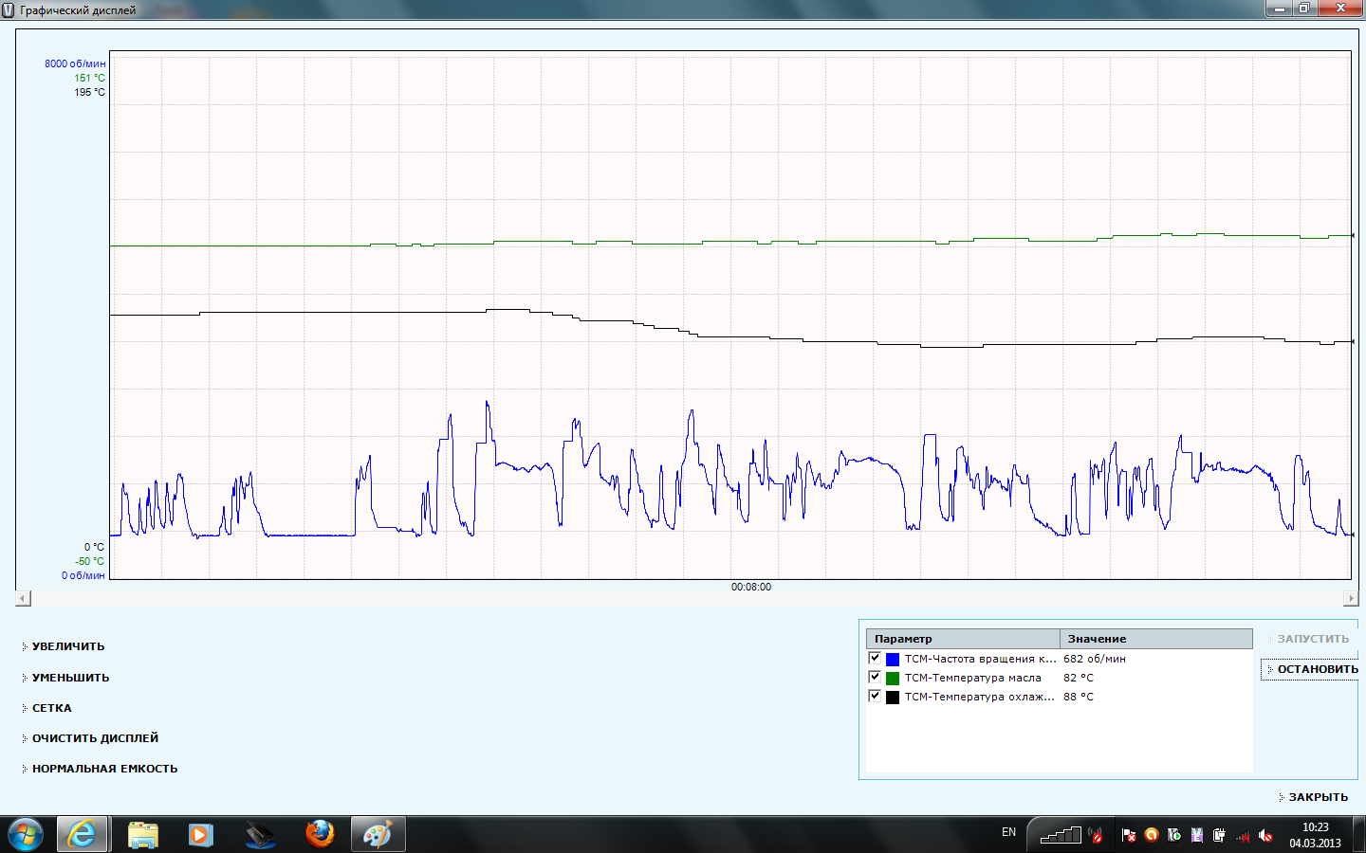Click the network disconnected red X tray icon
Image resolution: width=1366 pixels, height=853 pixels.
point(1243,836)
